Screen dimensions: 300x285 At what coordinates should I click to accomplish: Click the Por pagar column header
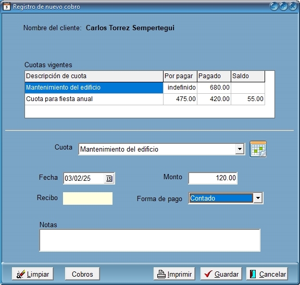pos(180,76)
